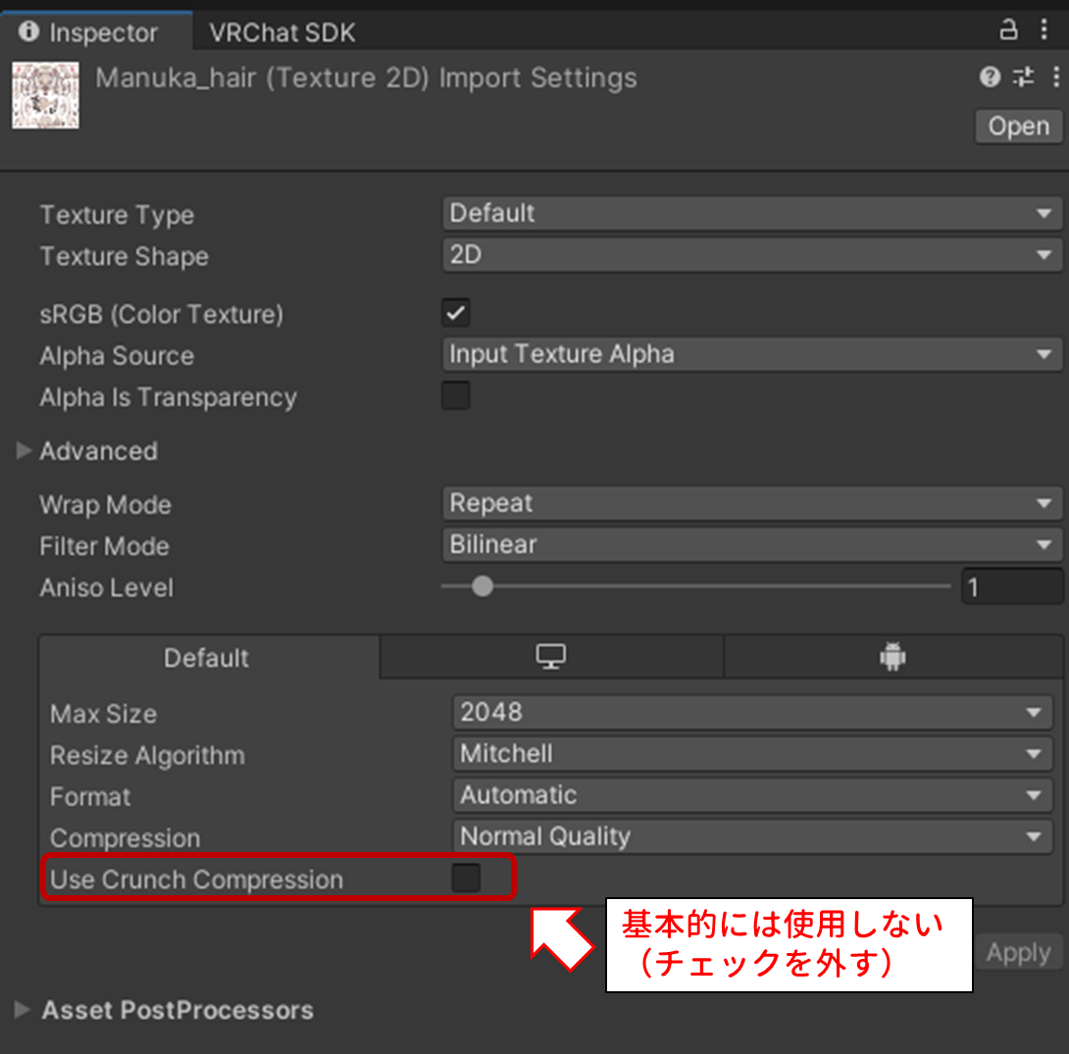This screenshot has width=1069, height=1054.
Task: Enable Alpha Is Transparency checkbox
Action: tap(456, 396)
